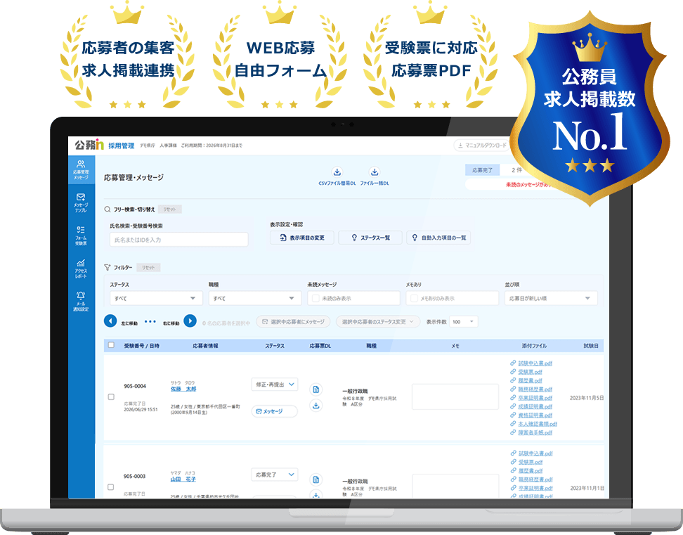
Task: Open アクセスレポート sidebar icon
Action: pos(81,269)
